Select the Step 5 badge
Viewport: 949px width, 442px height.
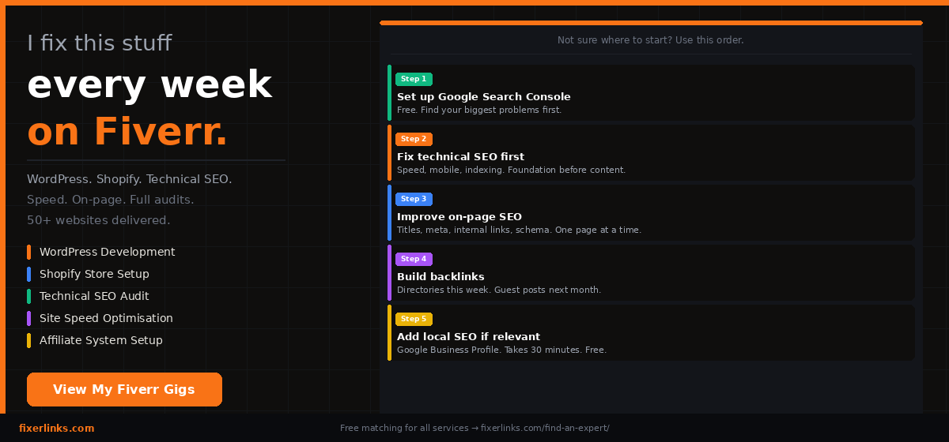click(414, 319)
